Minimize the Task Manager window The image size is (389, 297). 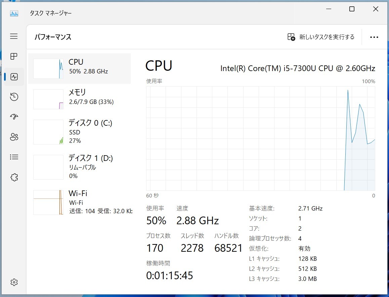[329, 9]
